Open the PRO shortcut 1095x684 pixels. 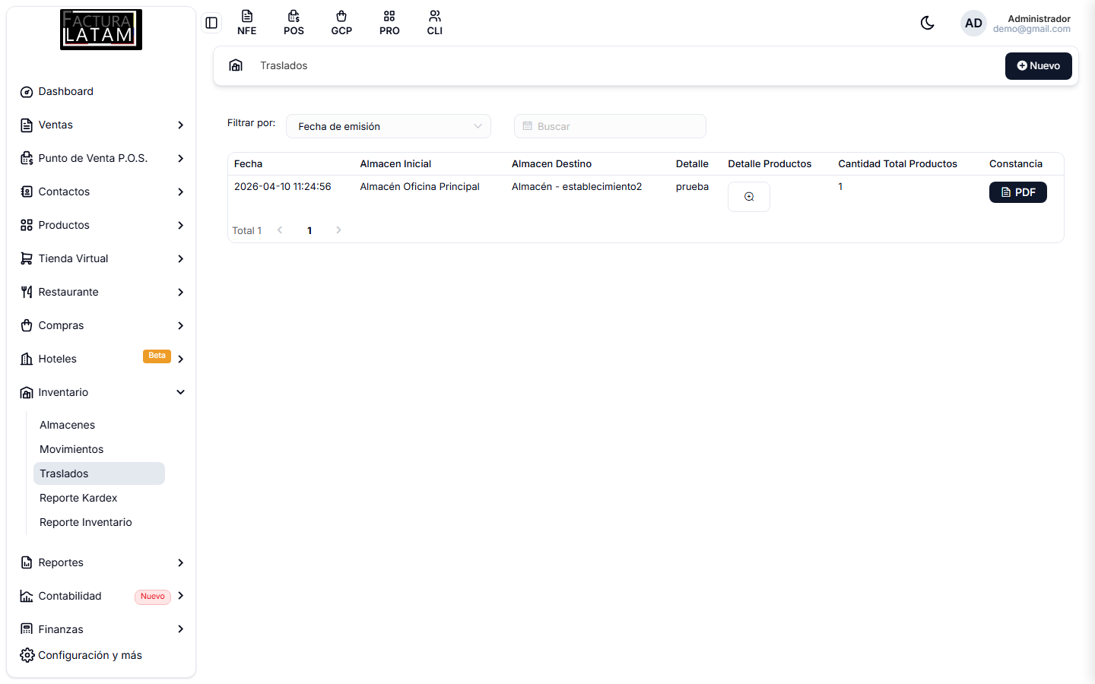coord(389,23)
